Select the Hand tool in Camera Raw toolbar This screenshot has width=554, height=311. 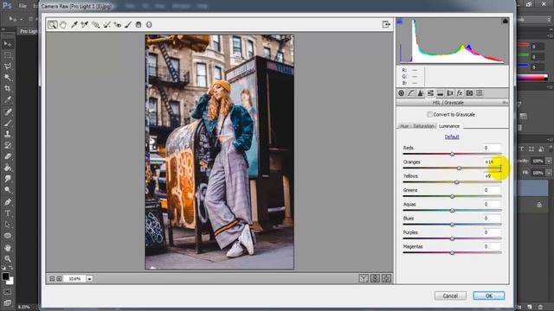pos(63,25)
